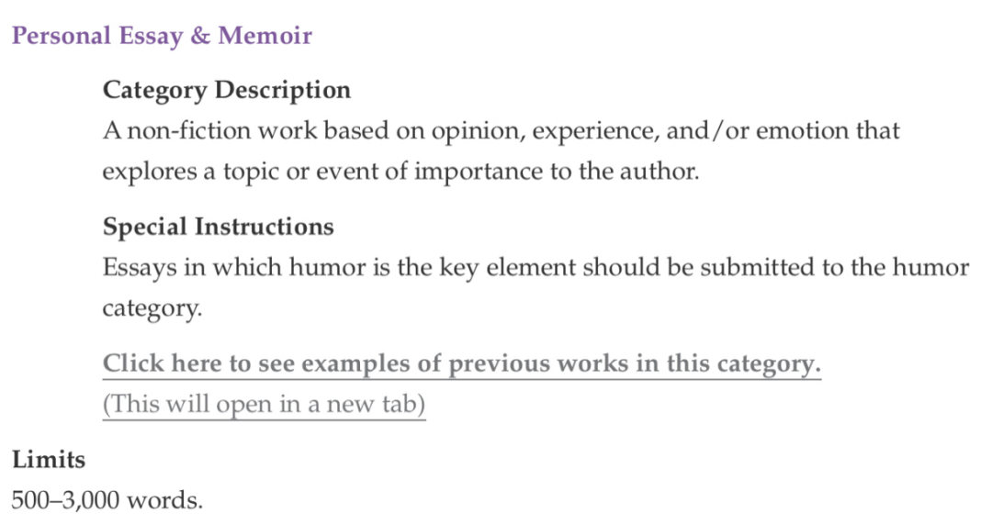Click the "500–3,000 words." text

click(x=107, y=500)
